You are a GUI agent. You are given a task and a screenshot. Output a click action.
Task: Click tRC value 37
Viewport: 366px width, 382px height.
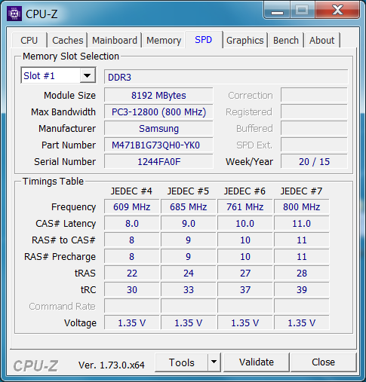245,290
